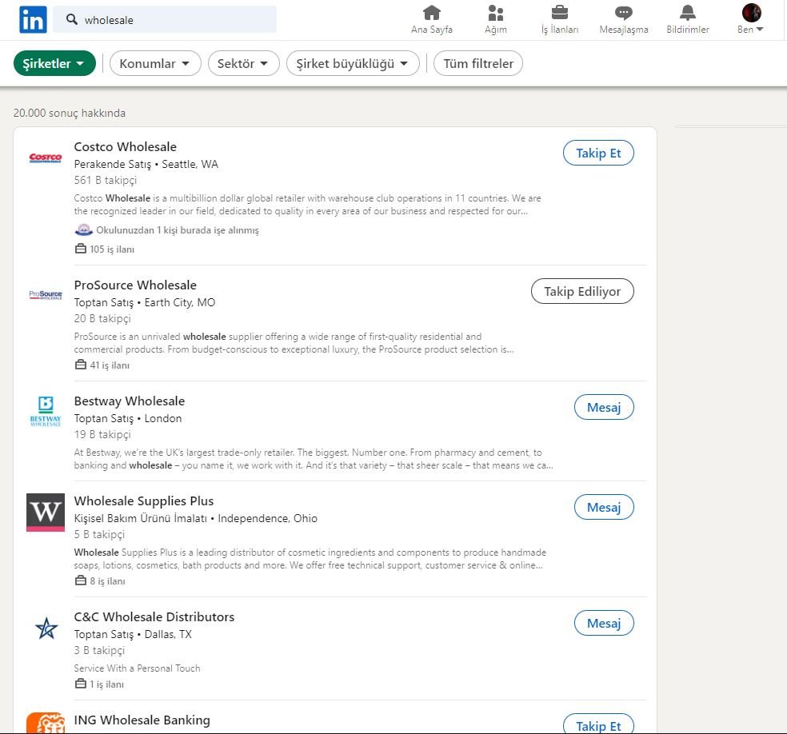
Task: Message Wholesale Supplies Plus via Mesaj
Action: tap(604, 507)
